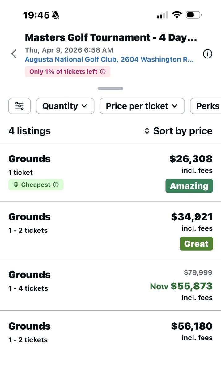Open the filter sliders icon
The width and height of the screenshot is (221, 371).
(x=19, y=106)
